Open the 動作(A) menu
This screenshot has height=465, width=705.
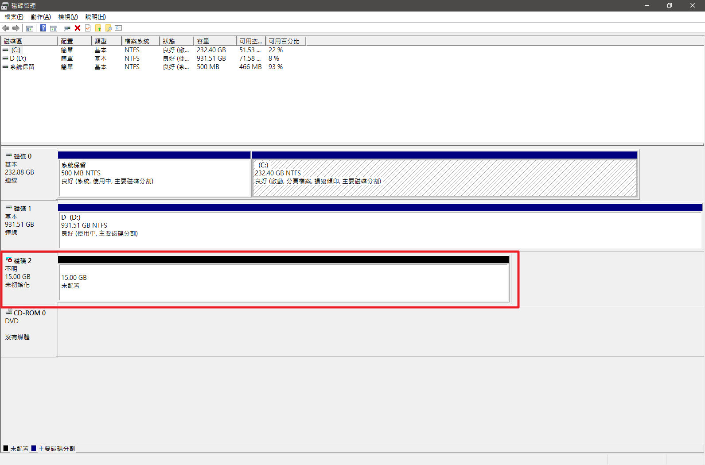click(x=41, y=17)
